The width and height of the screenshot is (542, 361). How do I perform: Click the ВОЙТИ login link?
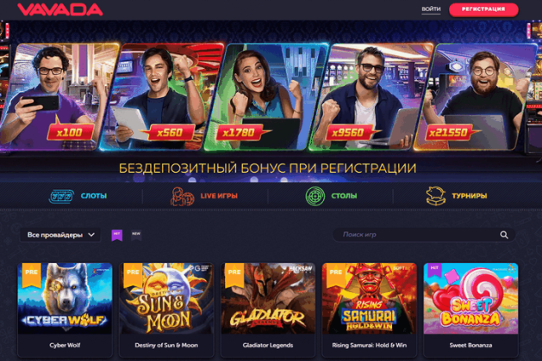click(x=431, y=9)
